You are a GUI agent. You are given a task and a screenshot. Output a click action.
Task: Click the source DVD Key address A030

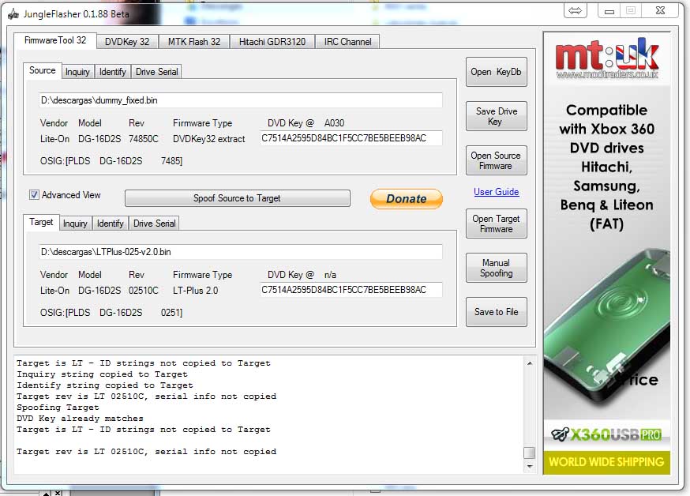pyautogui.click(x=335, y=123)
